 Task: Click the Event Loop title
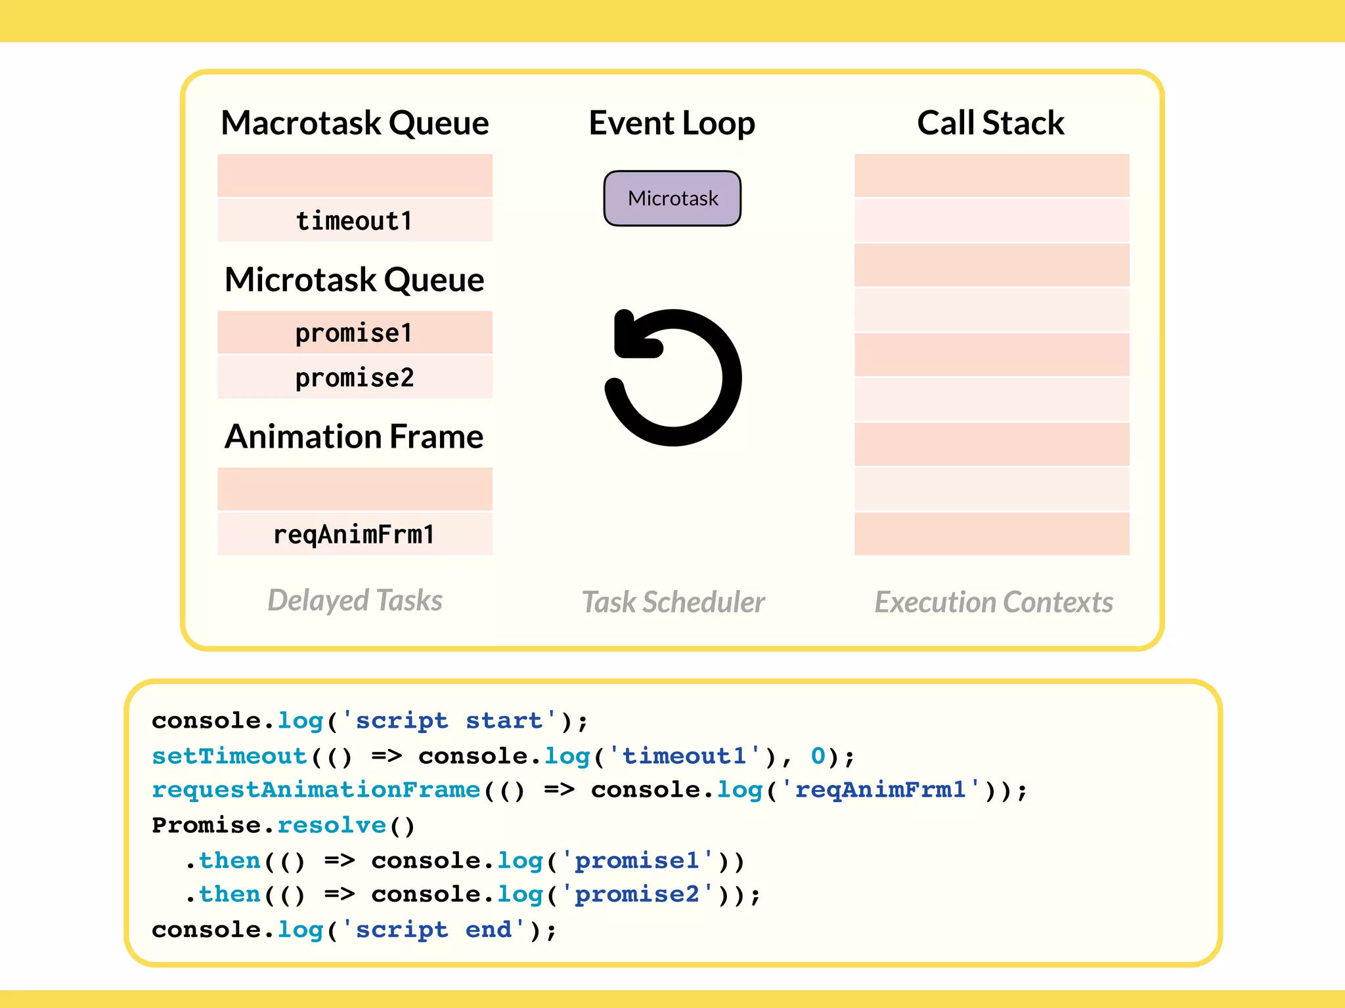pos(672,123)
